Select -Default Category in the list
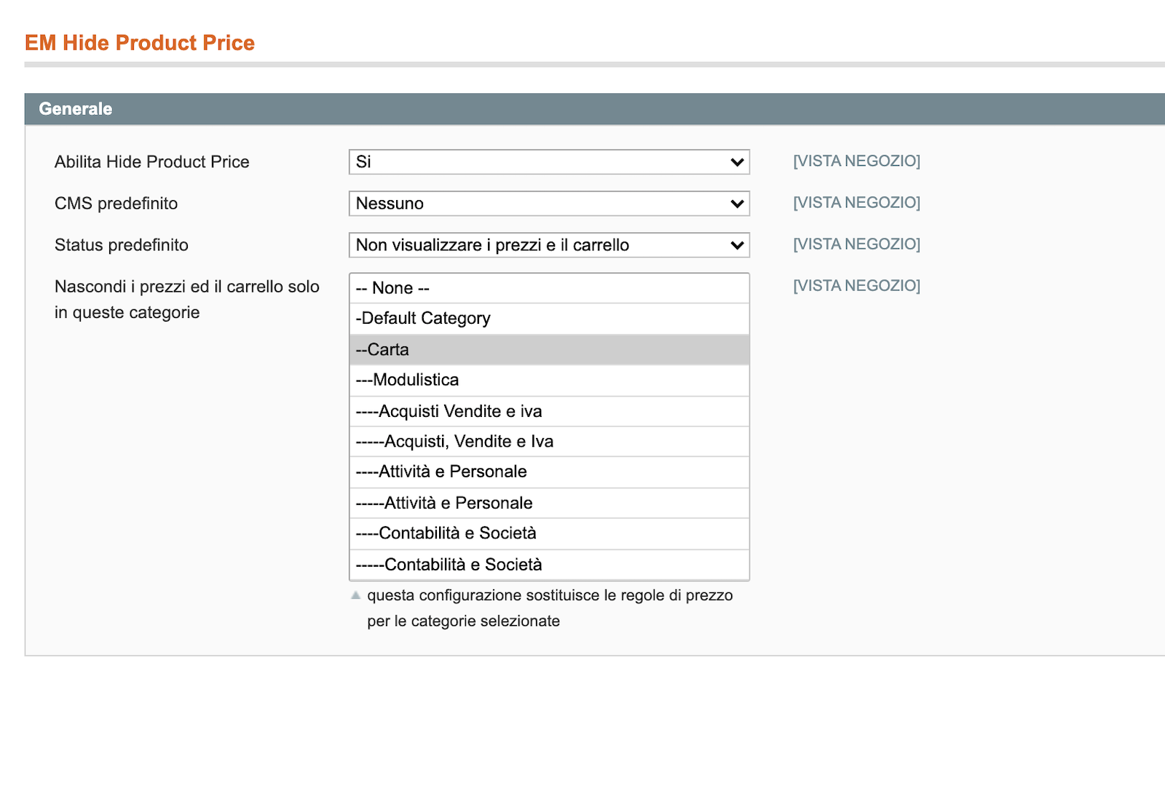1165x804 pixels. coord(549,319)
